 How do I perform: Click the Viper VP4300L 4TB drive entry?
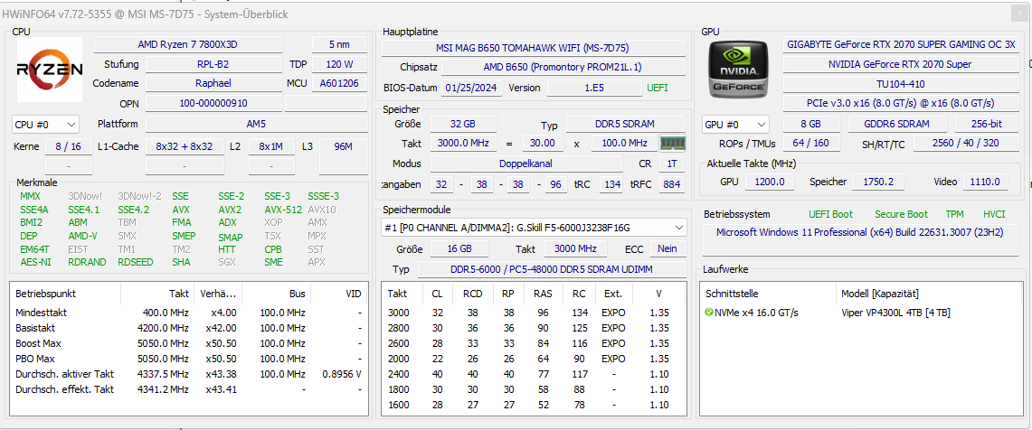point(895,313)
